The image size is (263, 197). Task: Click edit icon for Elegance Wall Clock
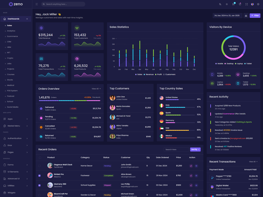click(191, 166)
